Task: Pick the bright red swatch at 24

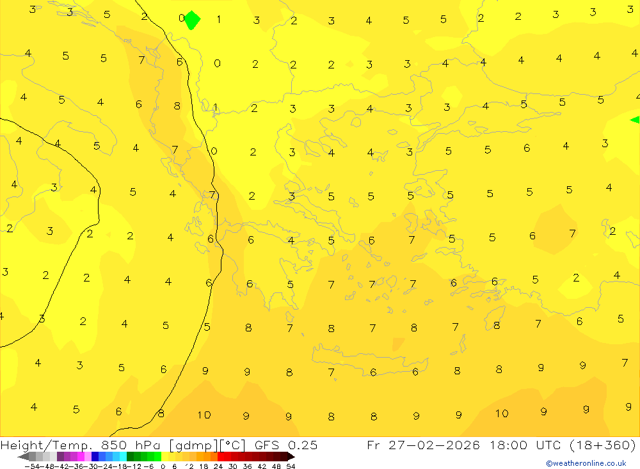Action: [221, 457]
